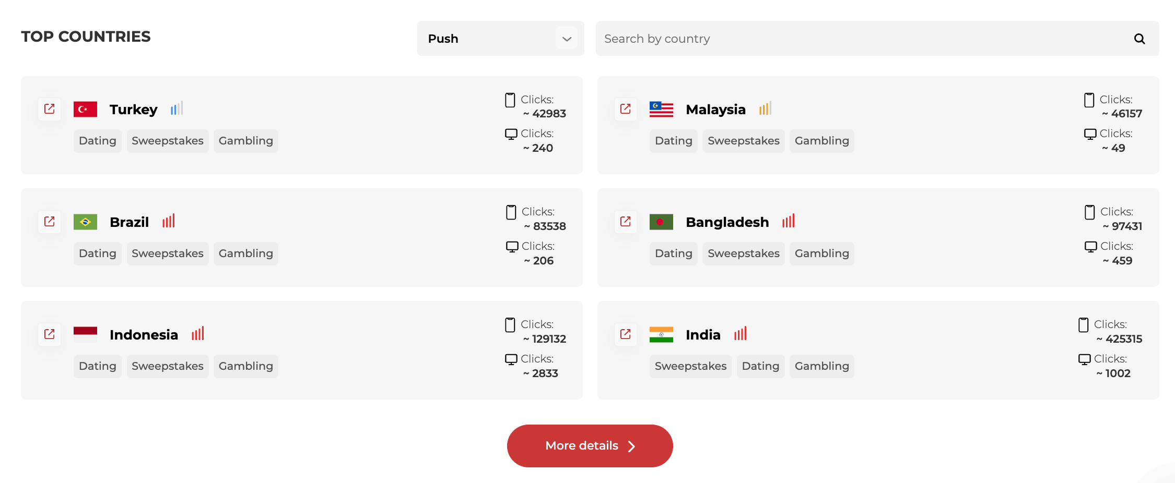Click Brazil's red traffic bars icon
Screen dimensions: 1175x483
[168, 221]
